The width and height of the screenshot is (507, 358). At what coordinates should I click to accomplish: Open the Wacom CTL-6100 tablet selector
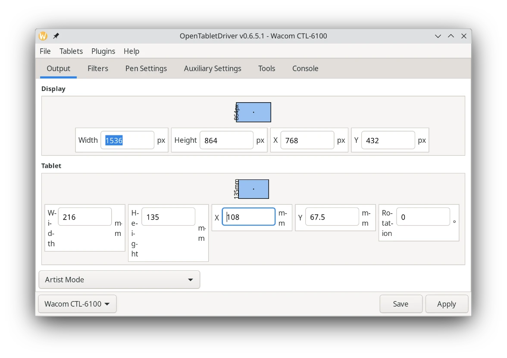77,304
